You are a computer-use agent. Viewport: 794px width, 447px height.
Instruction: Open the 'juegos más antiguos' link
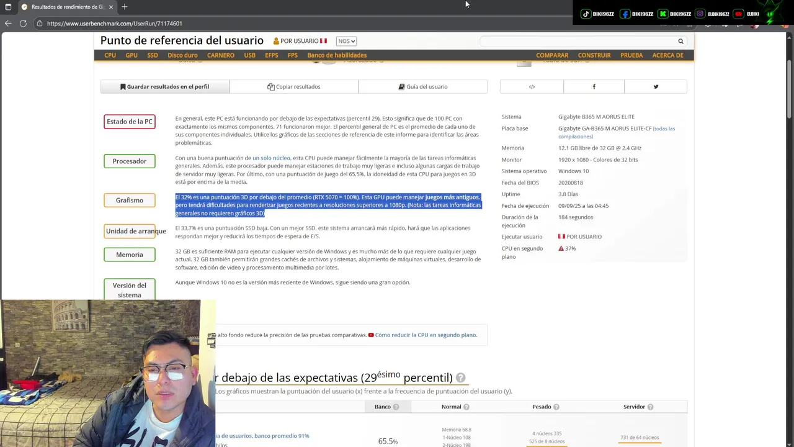452,197
